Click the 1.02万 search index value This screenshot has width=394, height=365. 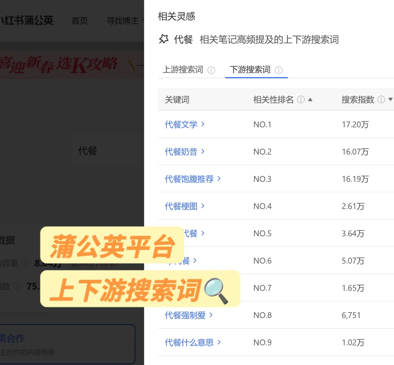pyautogui.click(x=353, y=342)
